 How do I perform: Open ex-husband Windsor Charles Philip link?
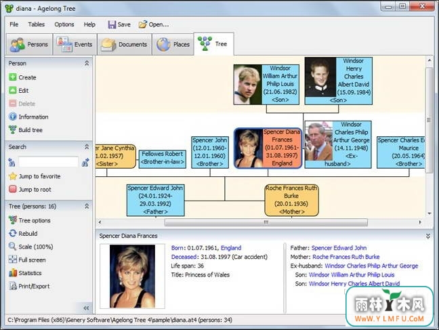pos(371,266)
